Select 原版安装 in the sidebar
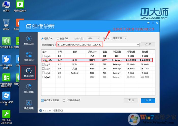 tap(28, 56)
